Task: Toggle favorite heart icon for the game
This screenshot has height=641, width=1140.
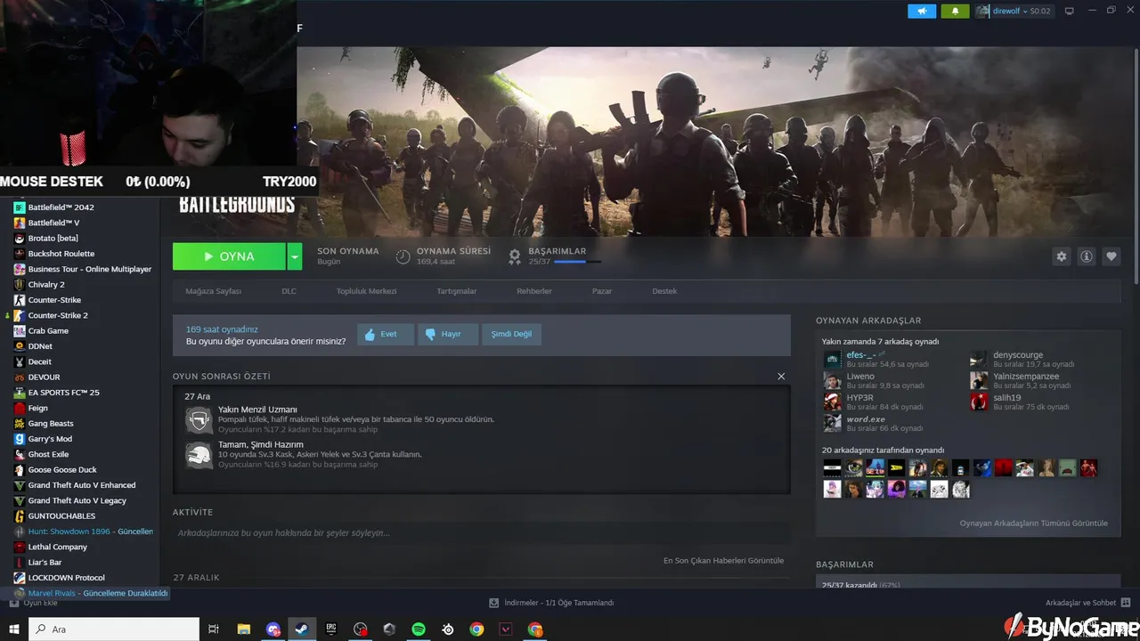Action: [x=1111, y=256]
